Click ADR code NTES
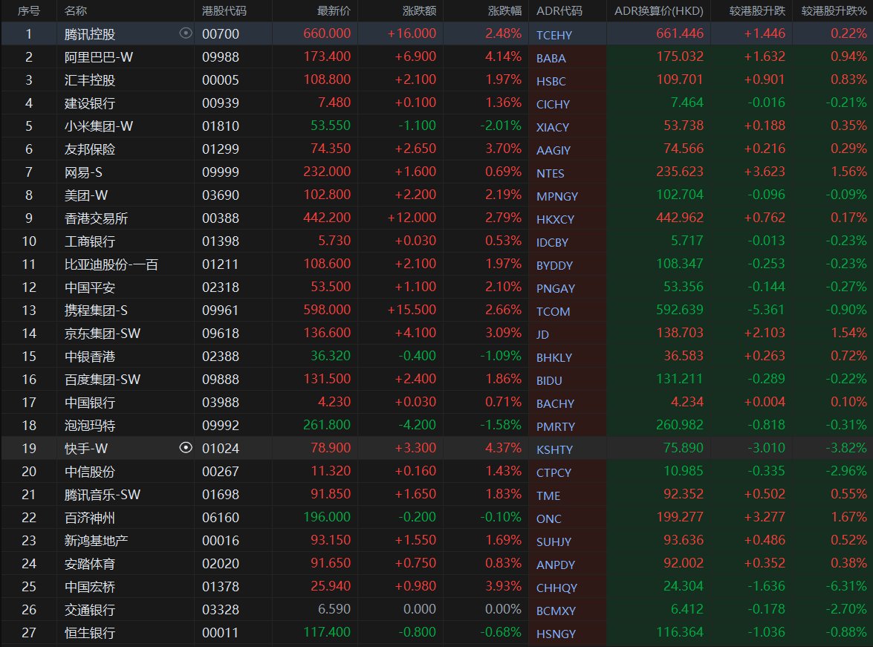The width and height of the screenshot is (873, 647). 551,172
